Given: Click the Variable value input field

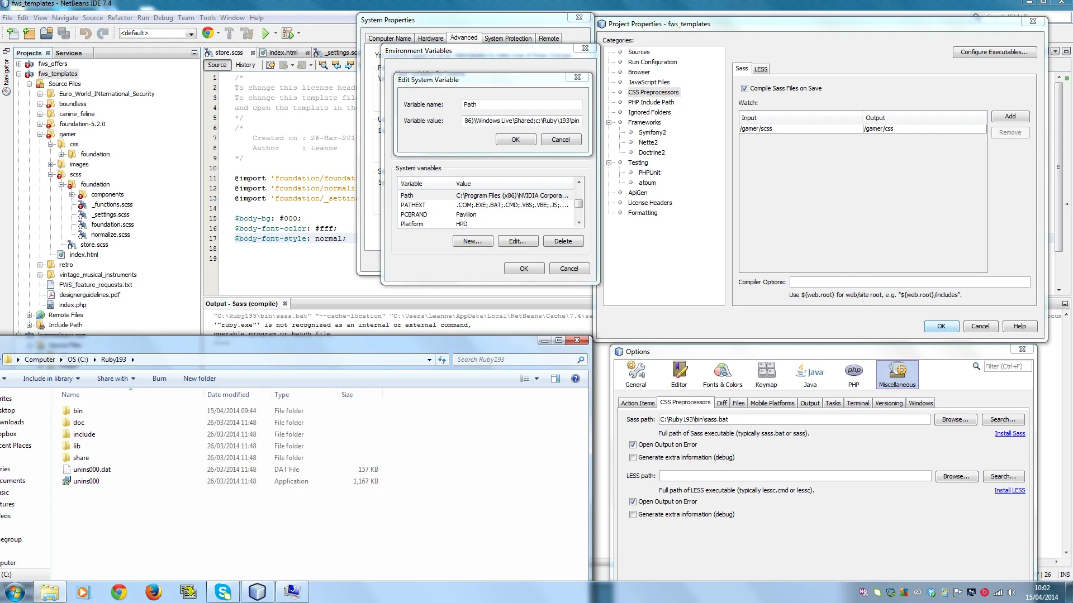Looking at the screenshot, I should click(521, 121).
